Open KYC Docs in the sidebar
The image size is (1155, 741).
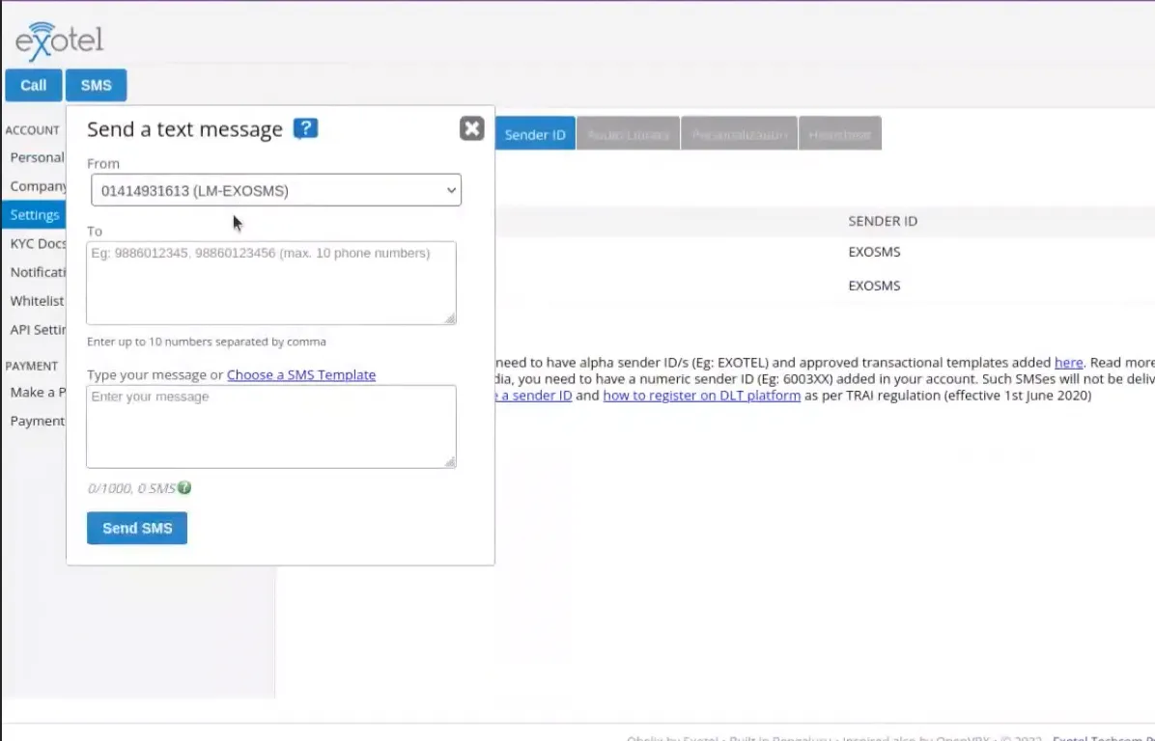[x=38, y=243]
